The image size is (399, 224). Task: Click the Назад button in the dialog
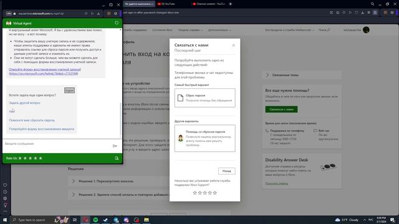pyautogui.click(x=227, y=171)
